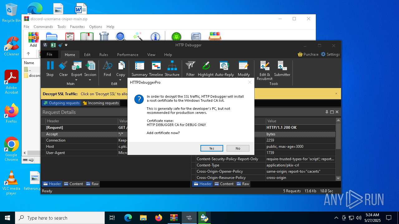Screen dimensions: 399x224
Task: Click brush icon in quick access toolbar
Action: (x=60, y=45)
